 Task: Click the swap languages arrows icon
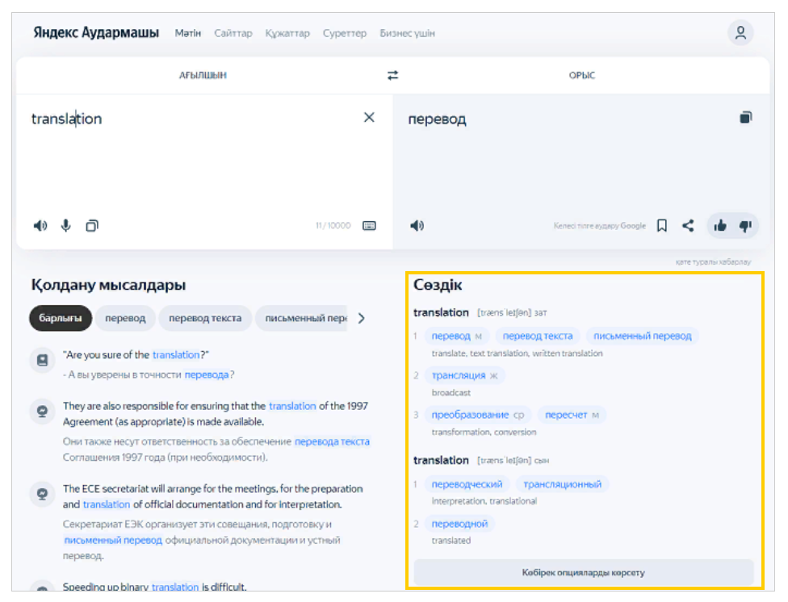tap(392, 75)
